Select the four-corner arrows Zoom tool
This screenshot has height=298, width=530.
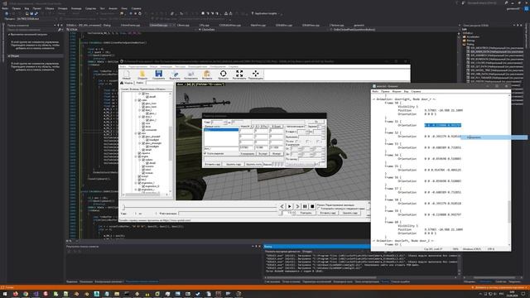coord(239,75)
